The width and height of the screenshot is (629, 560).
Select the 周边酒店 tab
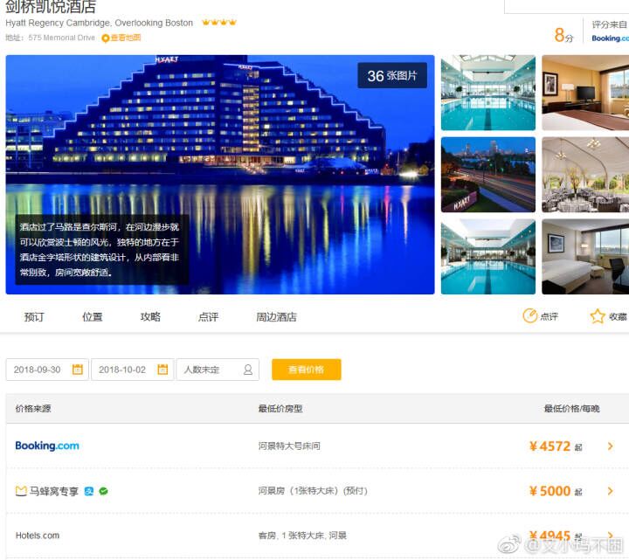(x=276, y=317)
